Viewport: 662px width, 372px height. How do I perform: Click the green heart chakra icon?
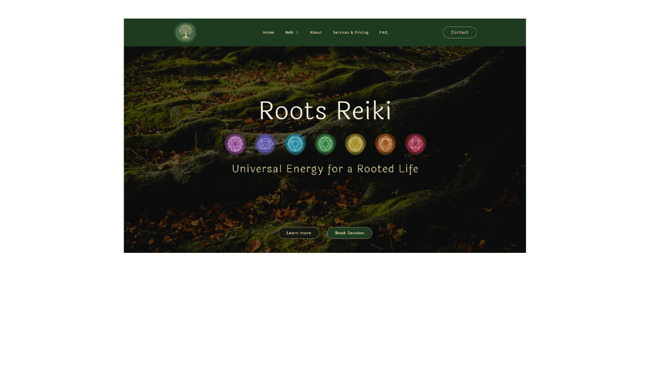tap(325, 144)
